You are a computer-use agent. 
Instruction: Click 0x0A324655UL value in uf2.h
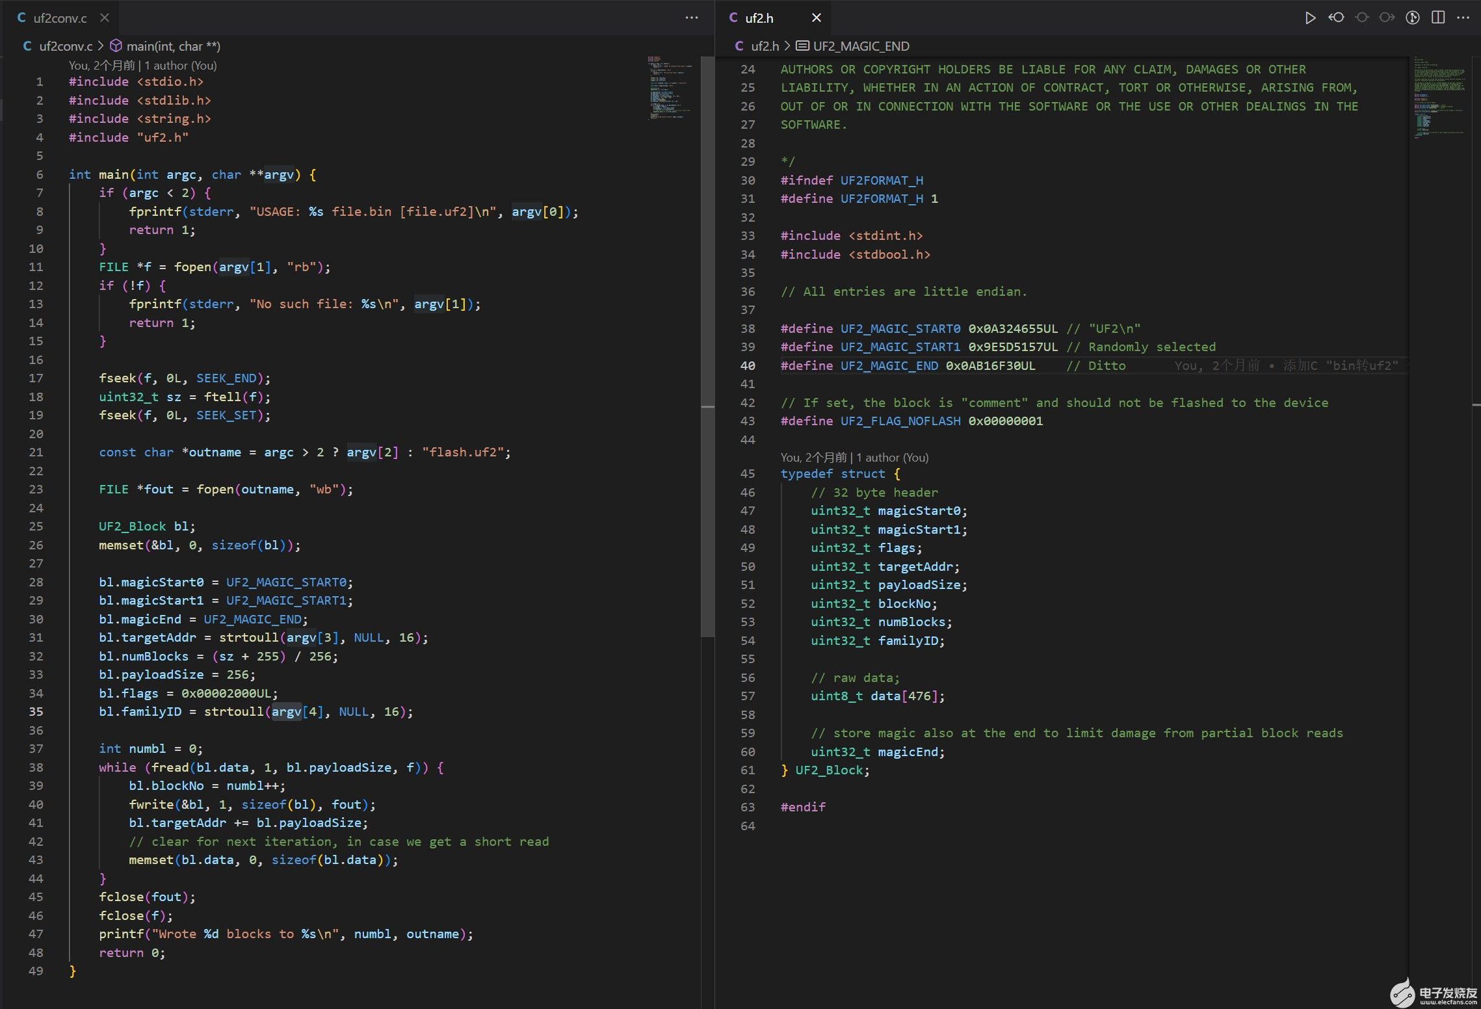[1013, 328]
